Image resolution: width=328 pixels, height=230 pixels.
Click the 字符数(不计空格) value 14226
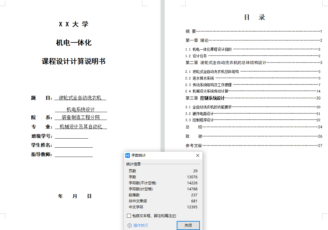click(x=192, y=183)
